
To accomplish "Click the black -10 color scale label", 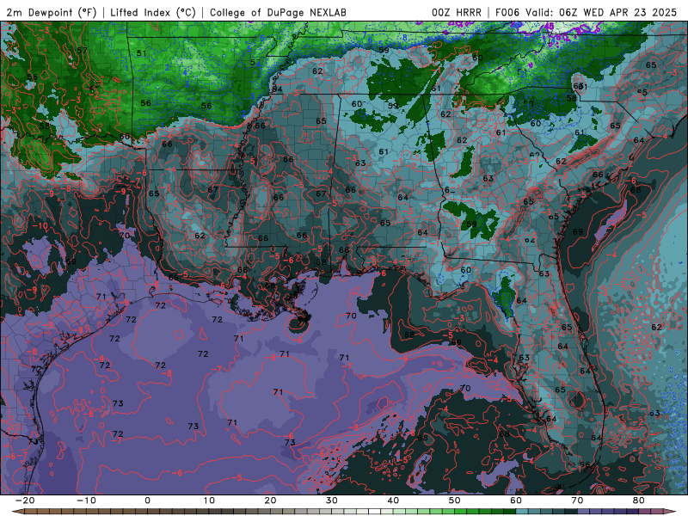I will point(86,501).
